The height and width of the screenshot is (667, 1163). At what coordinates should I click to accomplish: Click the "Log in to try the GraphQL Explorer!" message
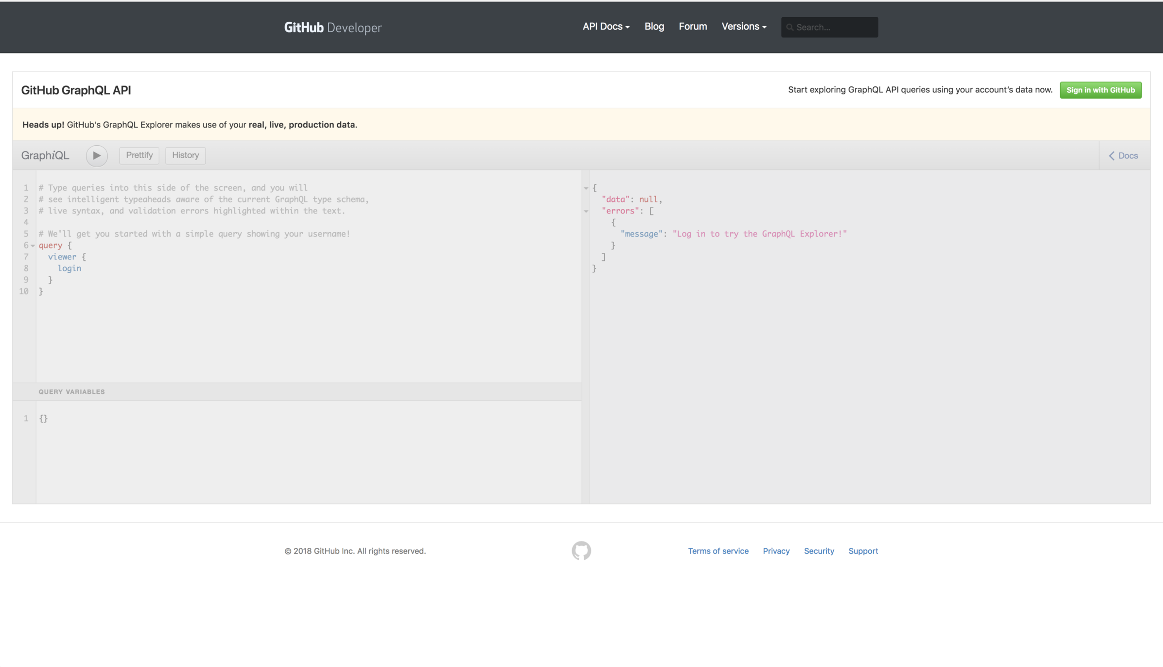pyautogui.click(x=760, y=234)
